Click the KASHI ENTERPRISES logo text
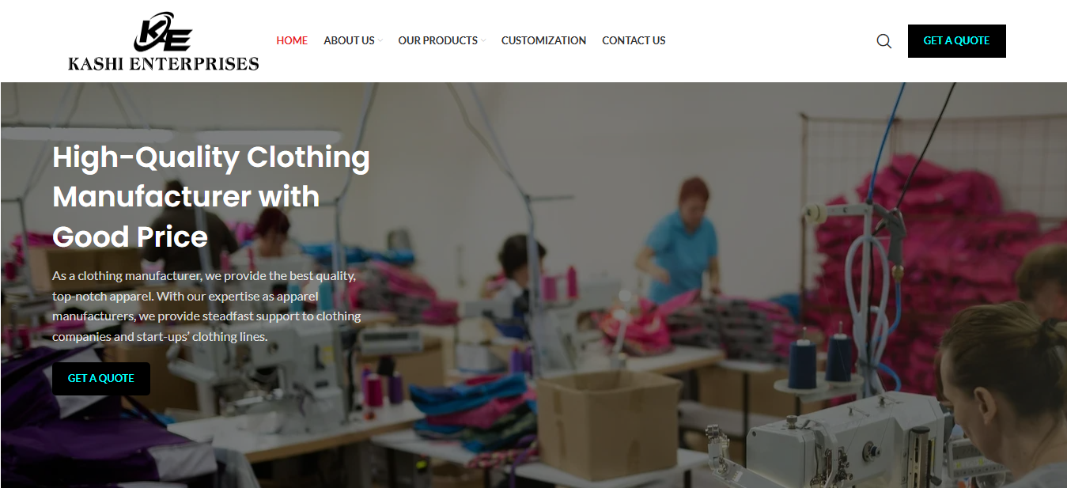The image size is (1067, 488). click(164, 64)
